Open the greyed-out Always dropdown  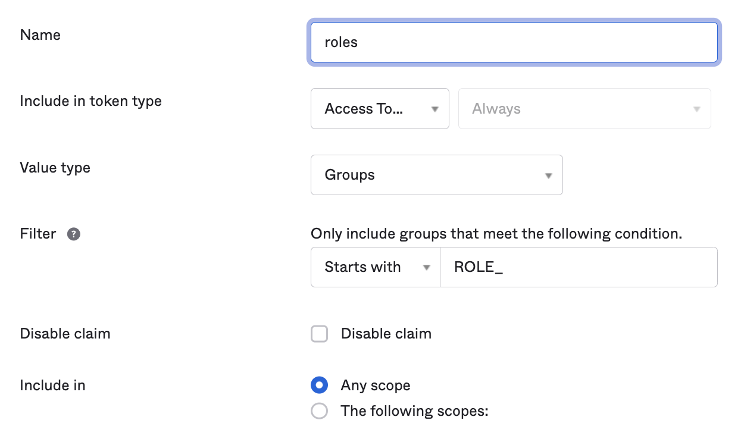[x=583, y=109]
